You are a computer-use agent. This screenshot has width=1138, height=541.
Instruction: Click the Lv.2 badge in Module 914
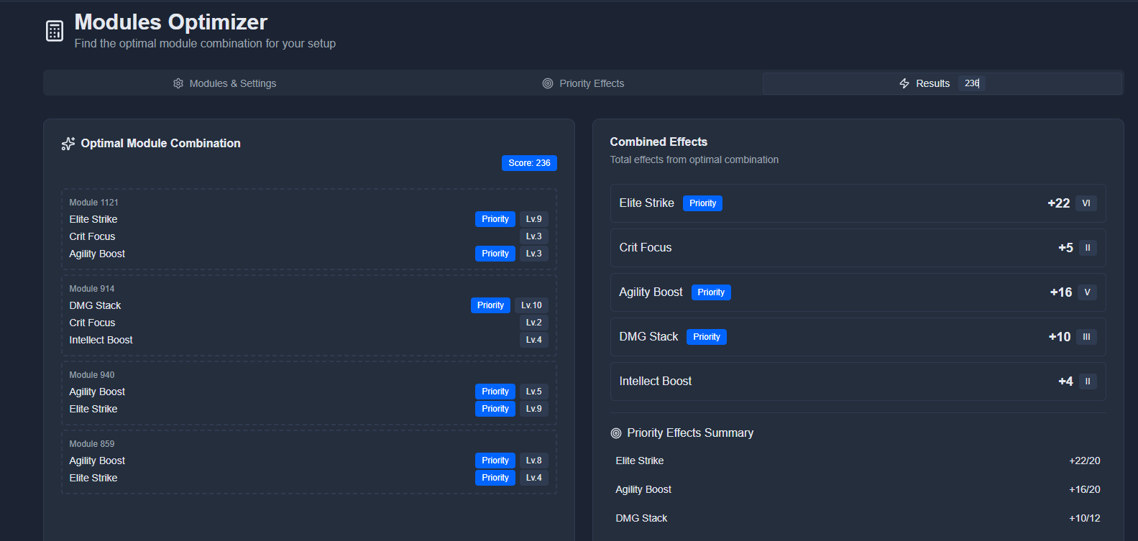534,323
